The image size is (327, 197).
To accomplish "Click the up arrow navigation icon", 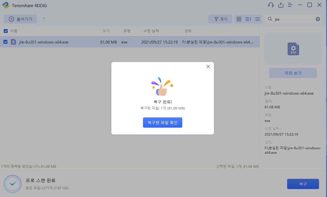I will [44, 19].
